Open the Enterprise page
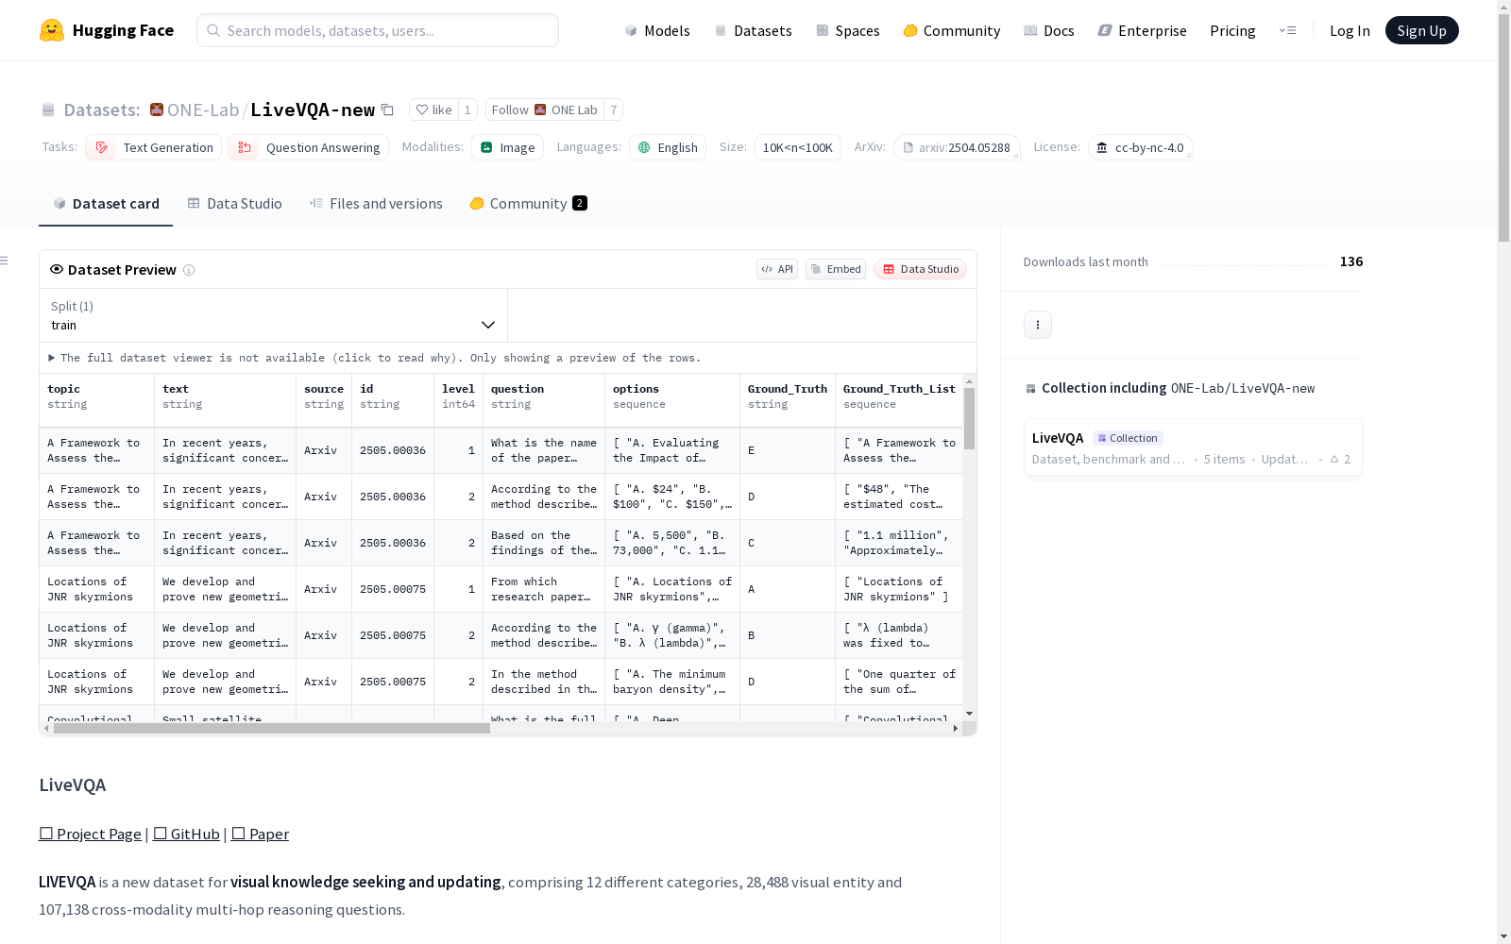The width and height of the screenshot is (1511, 944). (1142, 30)
